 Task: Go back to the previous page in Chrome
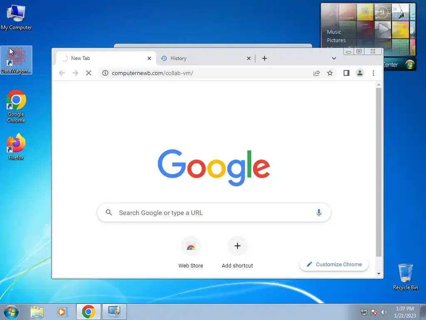coord(62,73)
